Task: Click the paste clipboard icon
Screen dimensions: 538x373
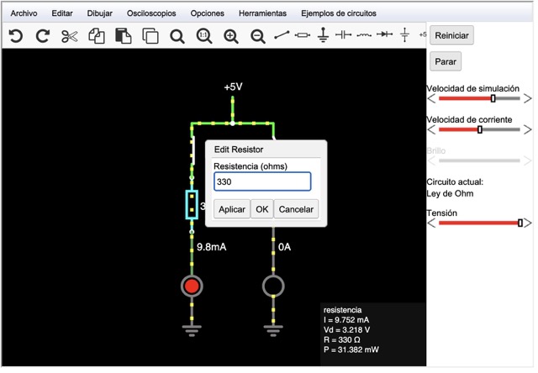Action: point(124,36)
